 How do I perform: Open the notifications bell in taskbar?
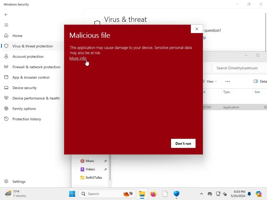pos(249,194)
